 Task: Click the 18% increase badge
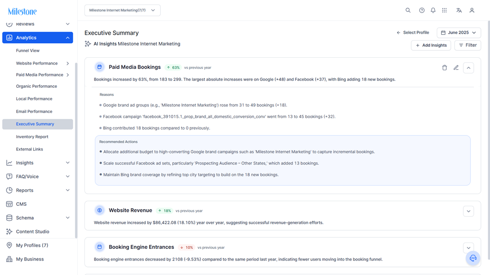tap(164, 211)
